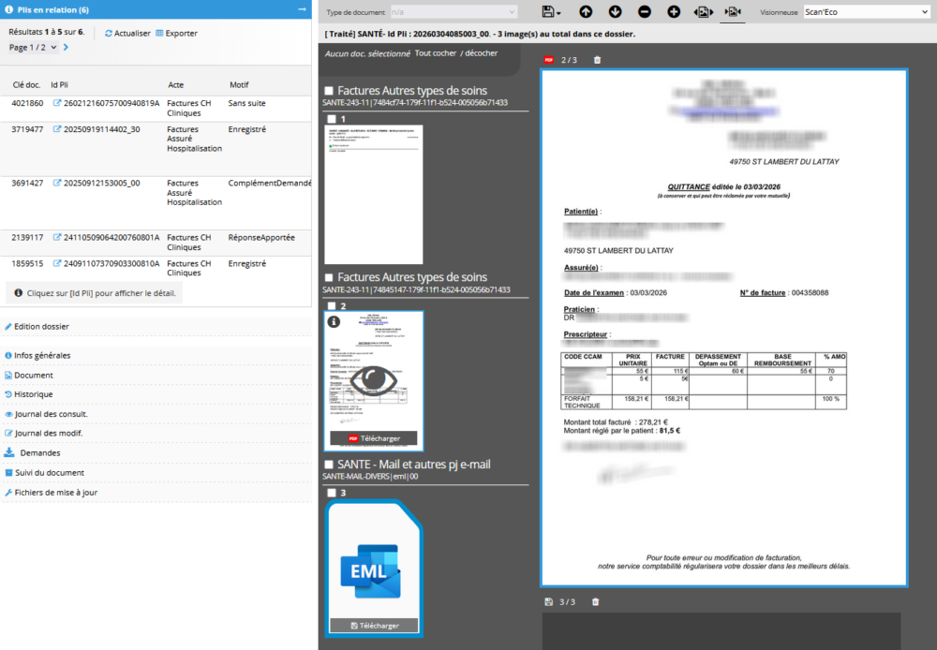This screenshot has width=937, height=650.
Task: Open the save icon dropdown menu
Action: click(552, 12)
